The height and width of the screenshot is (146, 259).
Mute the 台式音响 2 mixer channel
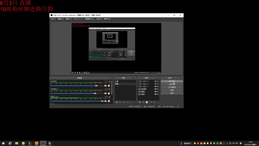[106, 93]
